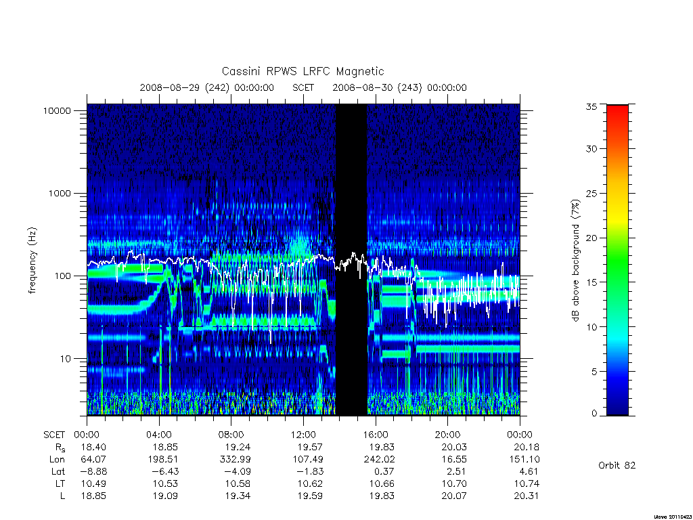
Task: Click the 16:00 time axis label
Action: coord(376,435)
